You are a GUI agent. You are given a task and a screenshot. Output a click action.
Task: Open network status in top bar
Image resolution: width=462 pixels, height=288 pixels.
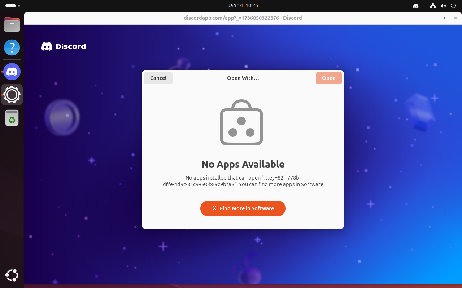click(x=433, y=6)
